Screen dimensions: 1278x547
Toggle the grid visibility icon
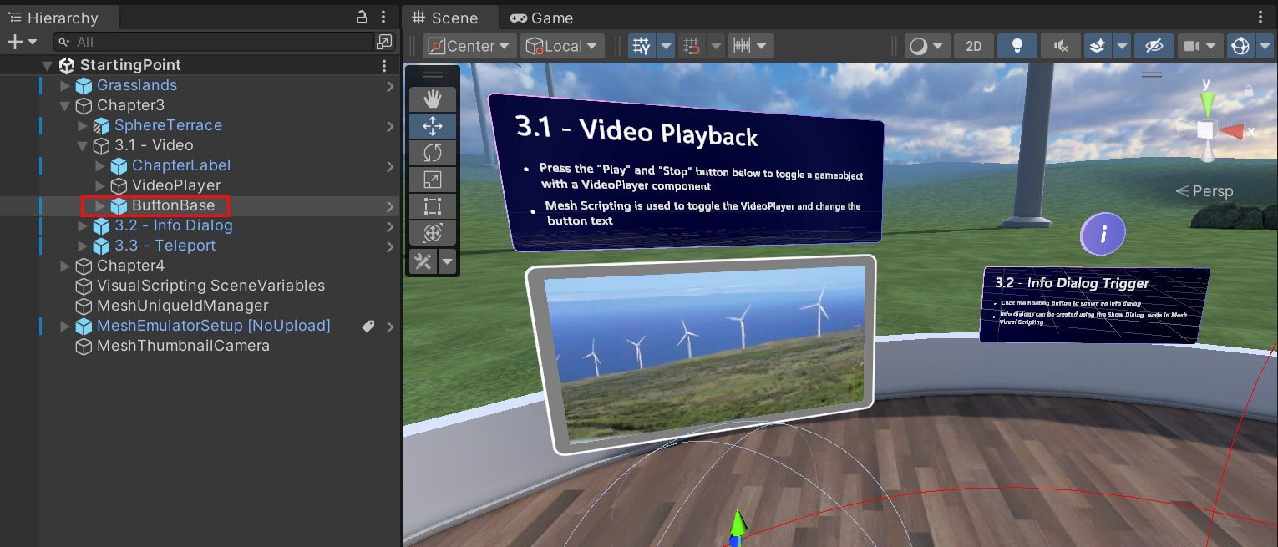point(641,46)
